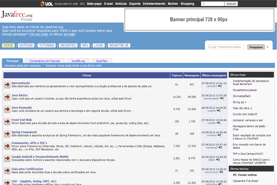The image size is (277, 185).
Task: Click the Javafree.org Fórum logo
Action: point(17,16)
